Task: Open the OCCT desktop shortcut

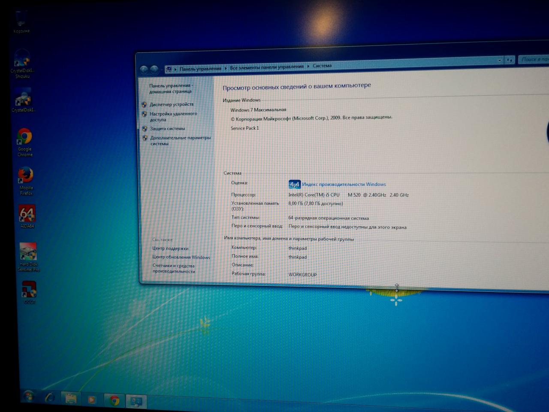Action: click(x=29, y=290)
